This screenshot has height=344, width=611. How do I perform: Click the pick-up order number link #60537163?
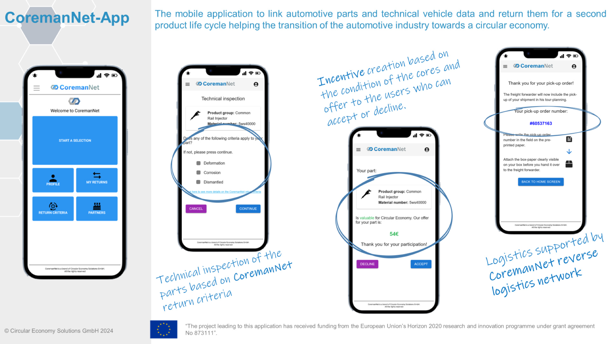click(540, 123)
